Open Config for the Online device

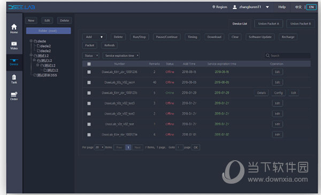coord(278,93)
